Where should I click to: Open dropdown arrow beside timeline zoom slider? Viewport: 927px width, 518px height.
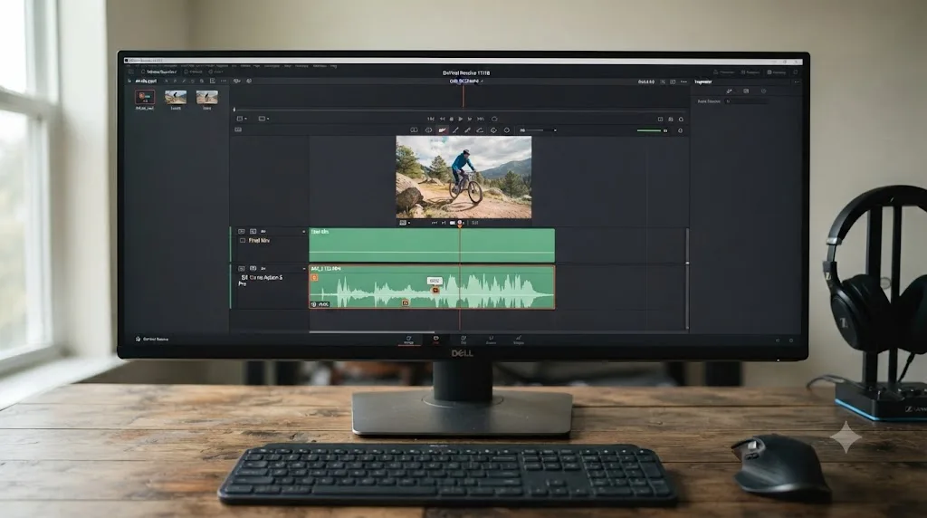pyautogui.click(x=555, y=130)
